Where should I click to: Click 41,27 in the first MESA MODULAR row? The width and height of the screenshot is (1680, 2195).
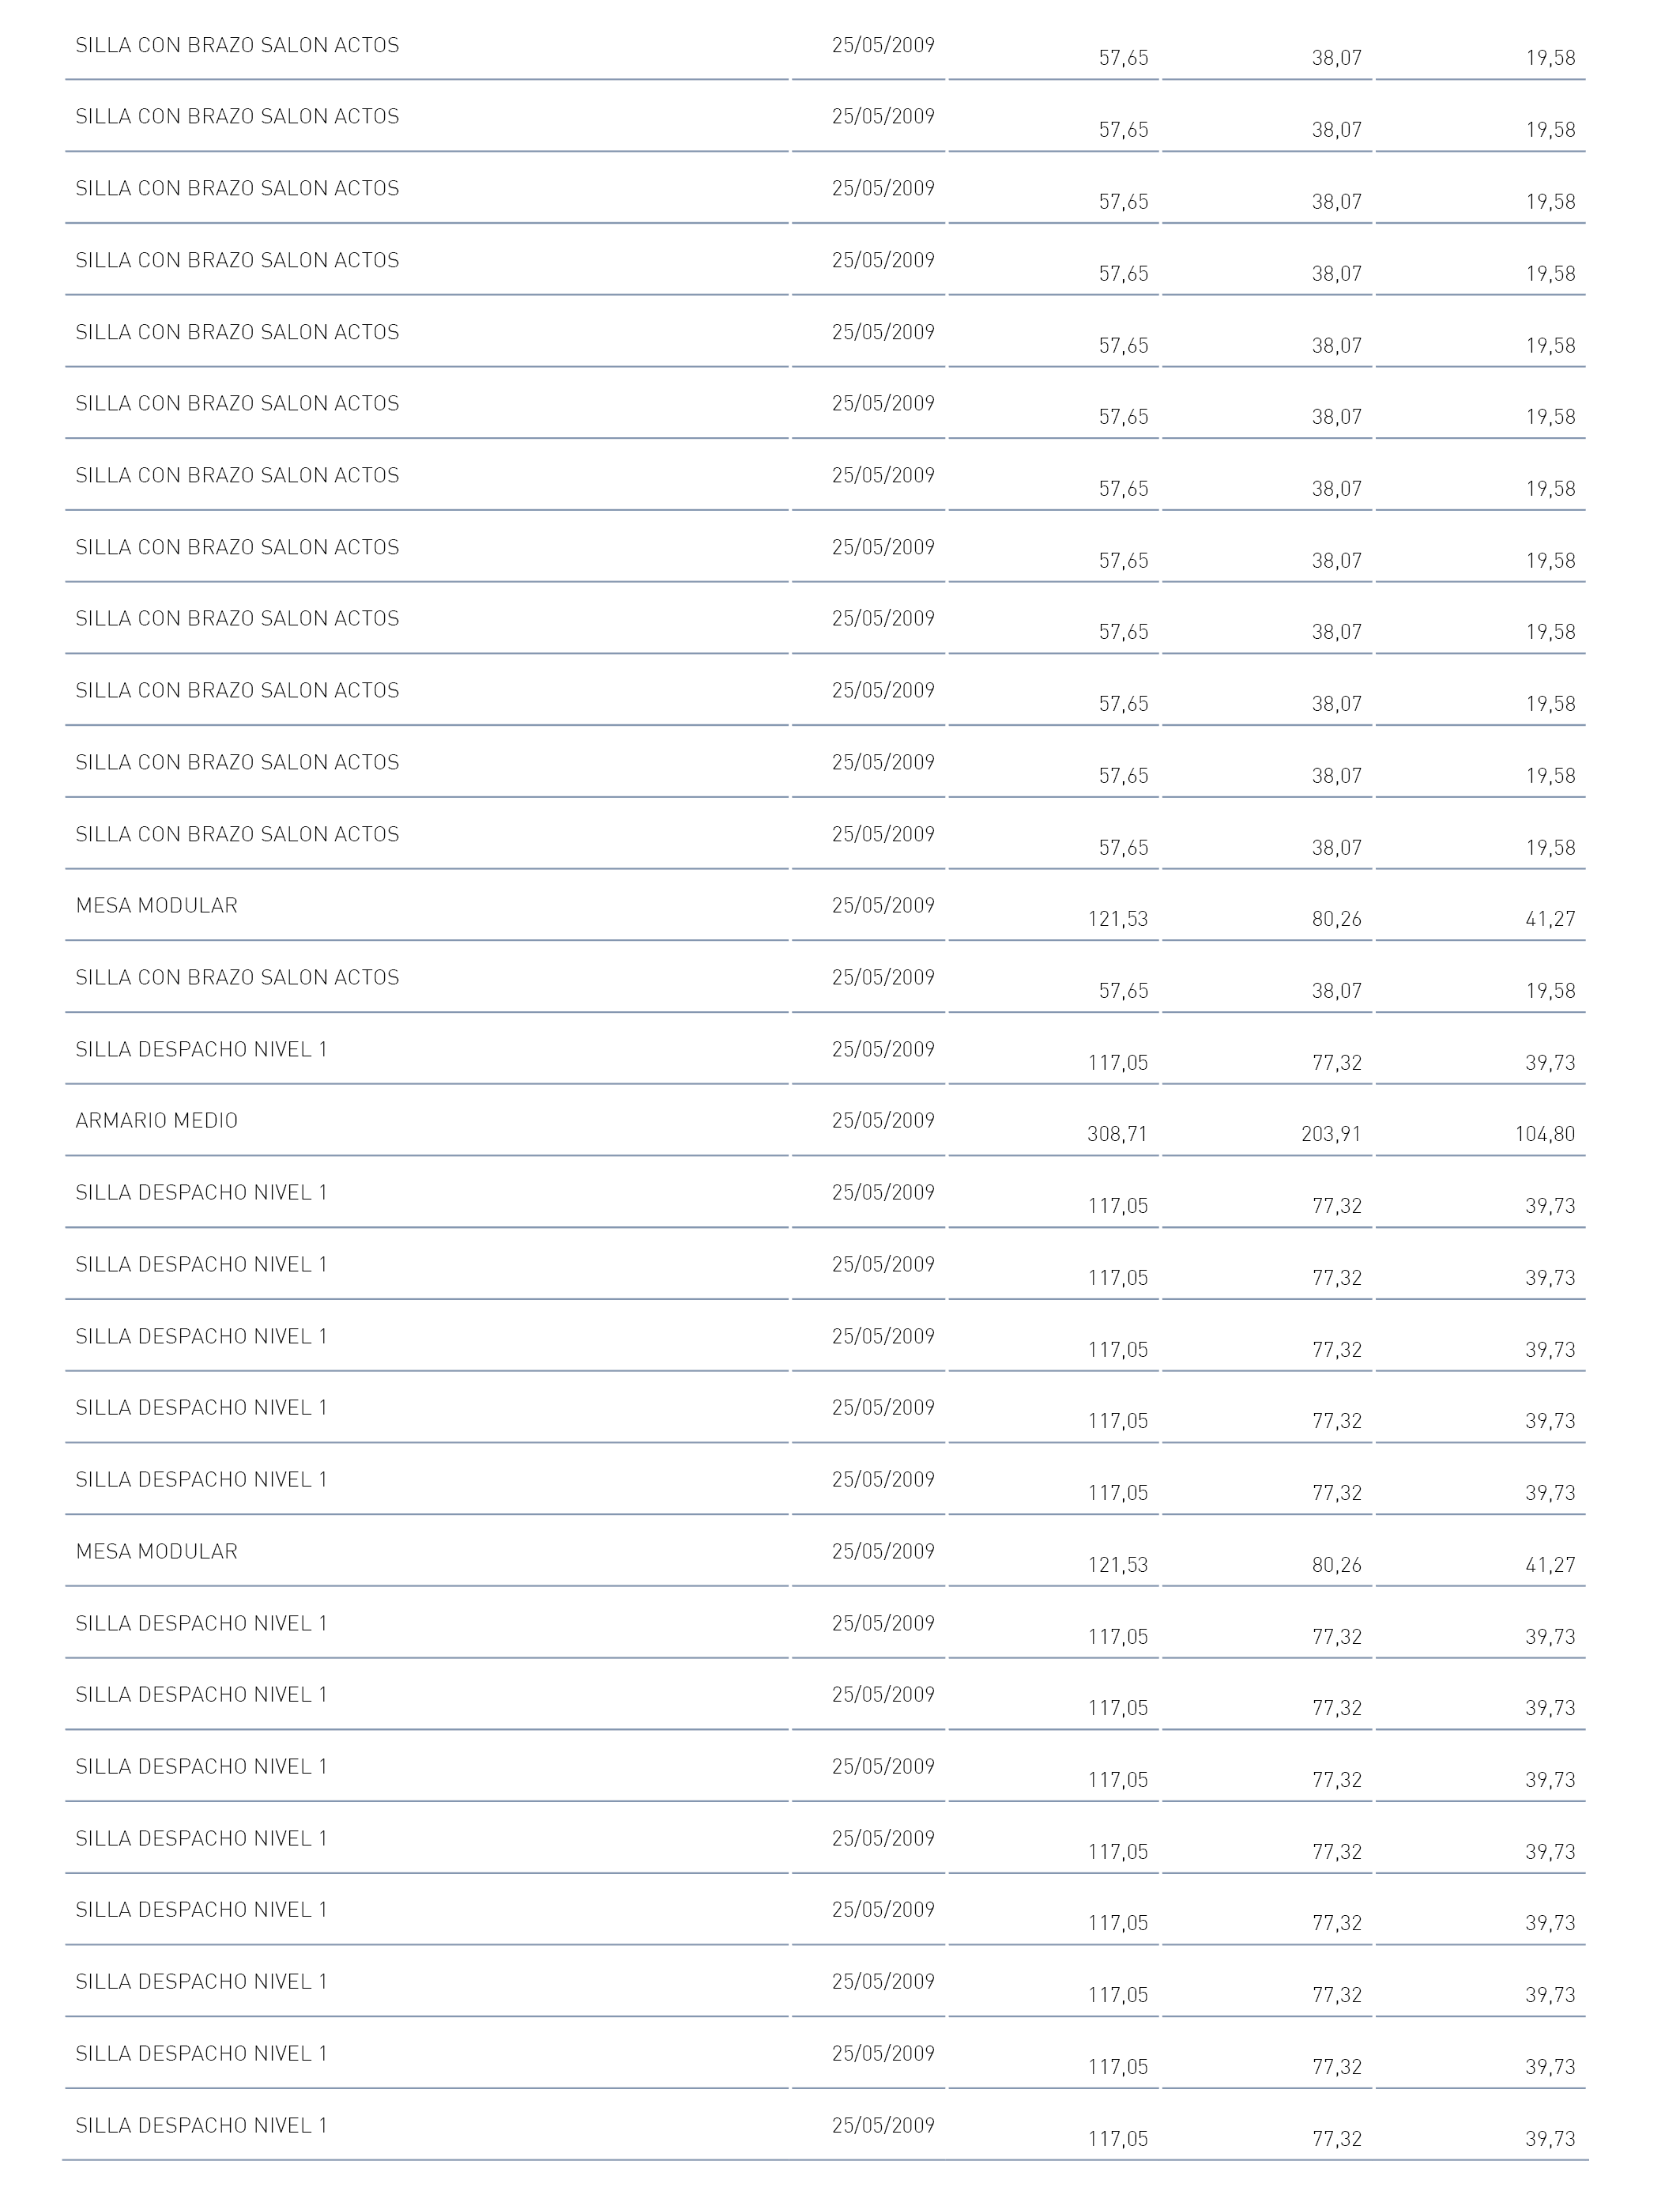click(1551, 920)
